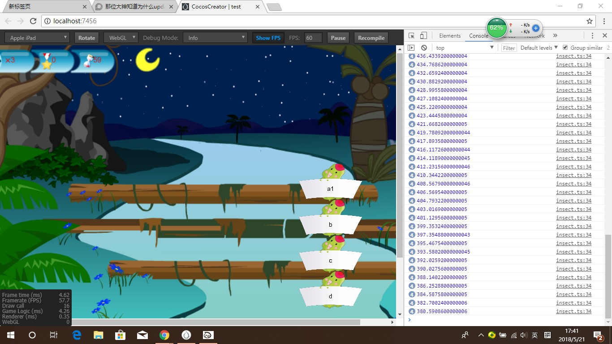Open the Wi-Fi network tray icon
612x344 pixels.
513,335
